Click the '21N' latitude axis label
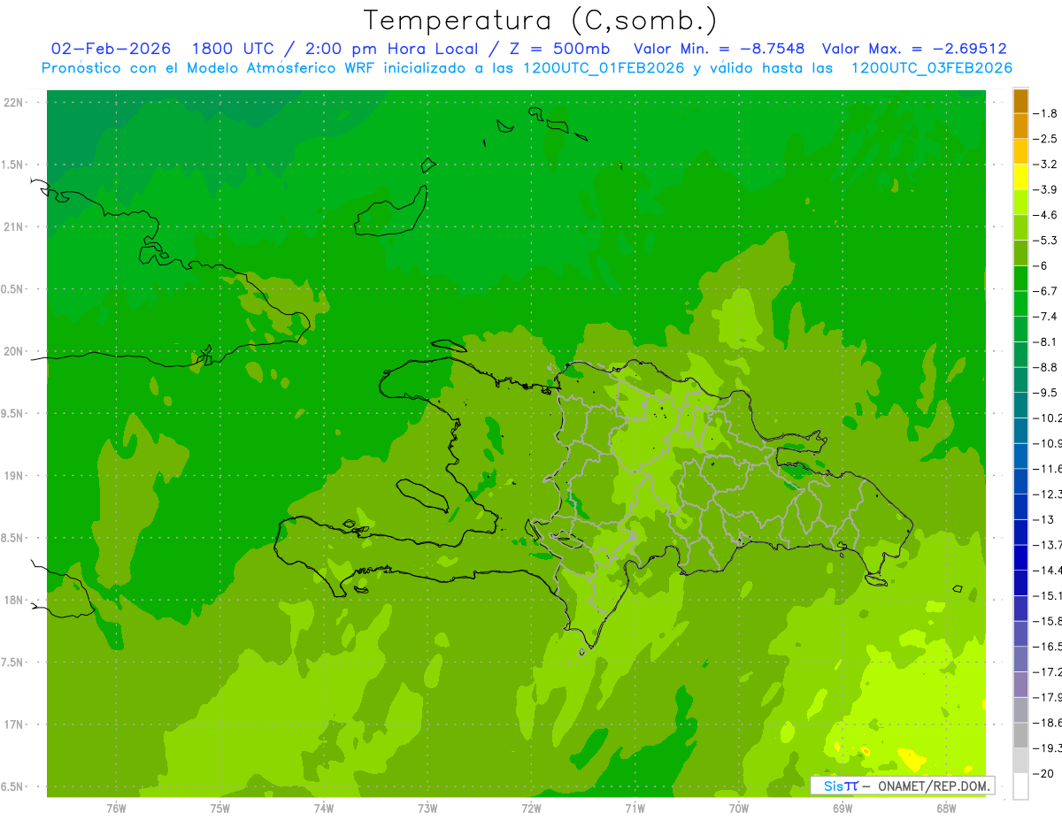 pos(14,226)
